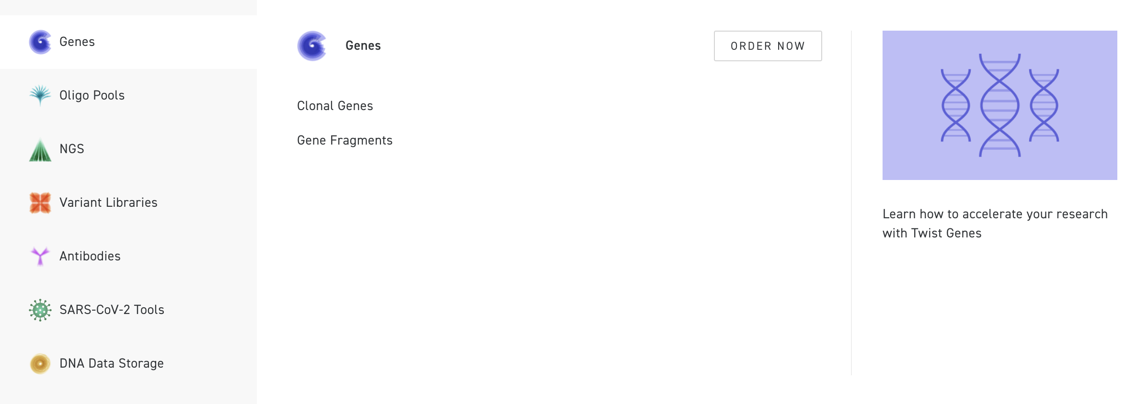Click the NGS green triangle icon
Screen dimensions: 1148x404
click(40, 149)
